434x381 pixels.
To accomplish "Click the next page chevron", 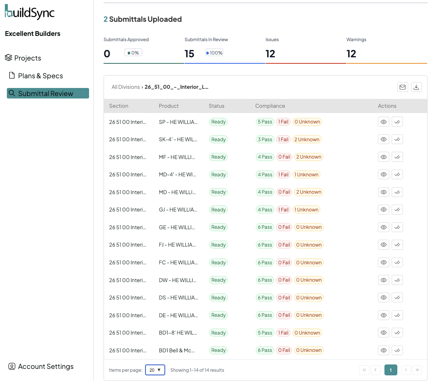I will click(x=406, y=370).
